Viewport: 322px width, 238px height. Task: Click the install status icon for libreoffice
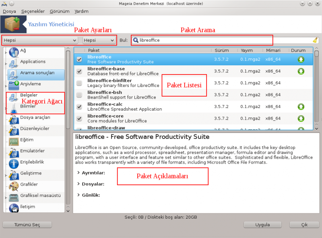point(301,60)
